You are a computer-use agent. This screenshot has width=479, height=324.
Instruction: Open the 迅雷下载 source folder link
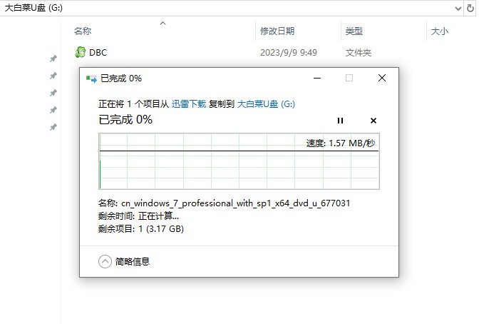tap(189, 104)
